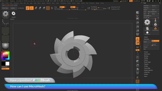162x91 pixels.
Task: Expand the Display Properties section
Action: point(148,70)
